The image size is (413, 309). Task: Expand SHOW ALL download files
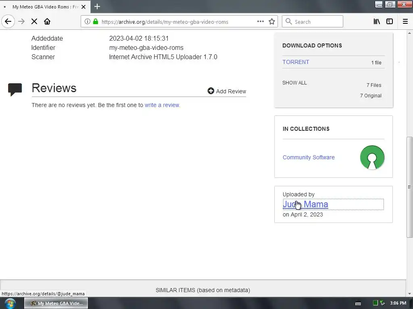click(x=294, y=83)
